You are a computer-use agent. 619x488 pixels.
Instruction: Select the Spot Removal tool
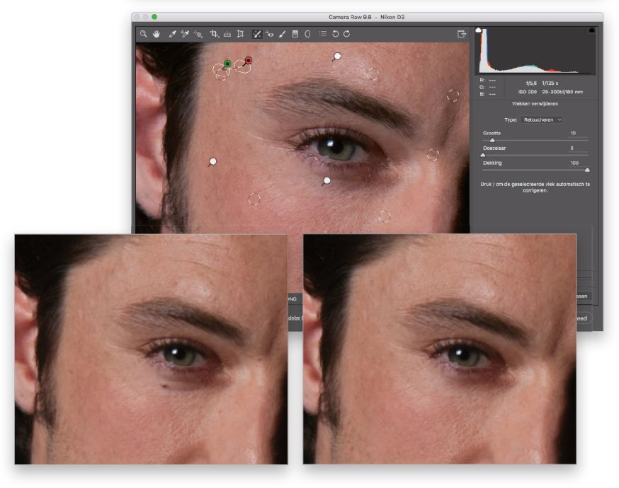[x=256, y=33]
